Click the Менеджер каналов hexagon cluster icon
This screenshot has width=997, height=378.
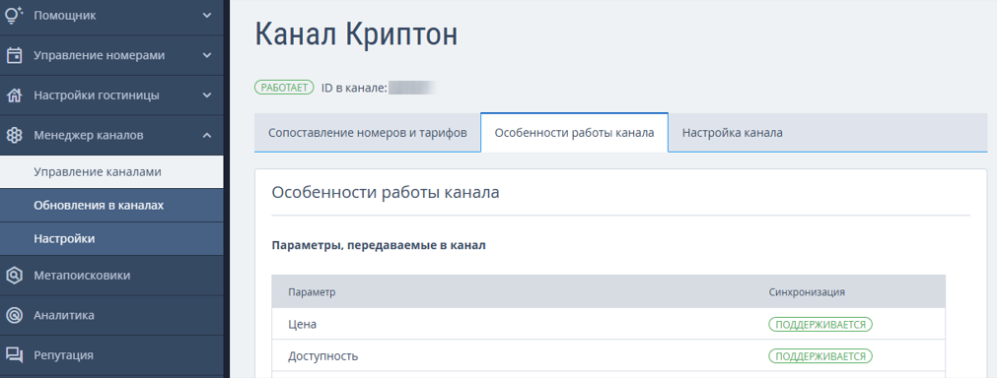14,135
